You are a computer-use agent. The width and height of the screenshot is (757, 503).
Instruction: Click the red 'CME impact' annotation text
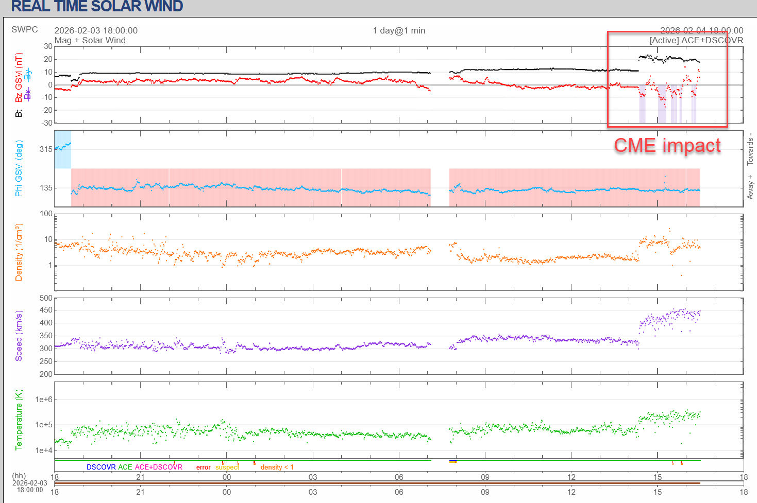tap(667, 145)
